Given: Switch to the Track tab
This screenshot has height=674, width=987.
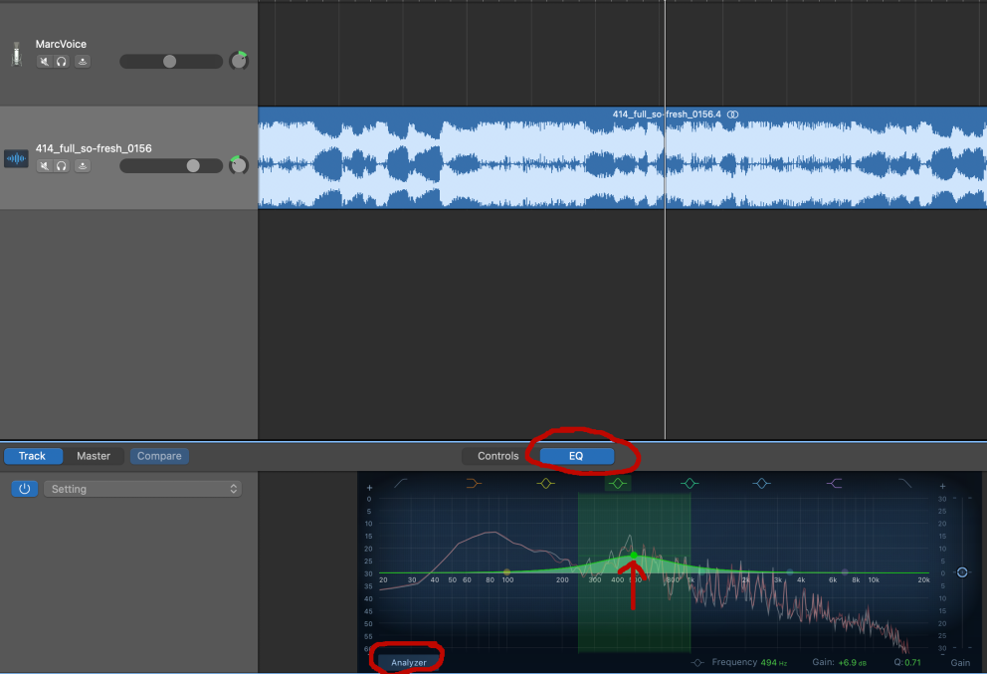Looking at the screenshot, I should click(x=33, y=456).
